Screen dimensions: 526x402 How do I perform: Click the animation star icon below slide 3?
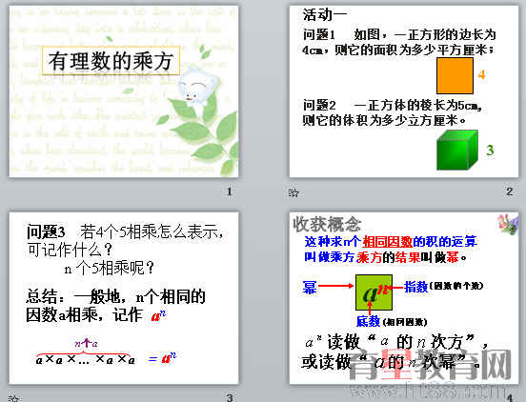click(12, 398)
